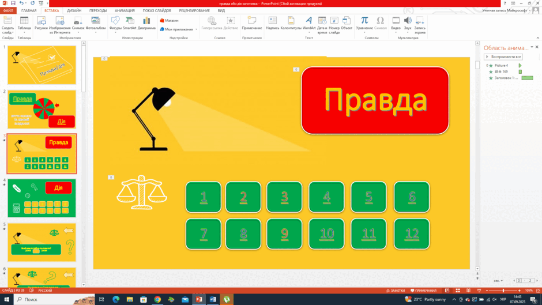Start slideshow from quick access toolbar icon
Screen dimensions: 542x305
pyautogui.click(x=41, y=3)
